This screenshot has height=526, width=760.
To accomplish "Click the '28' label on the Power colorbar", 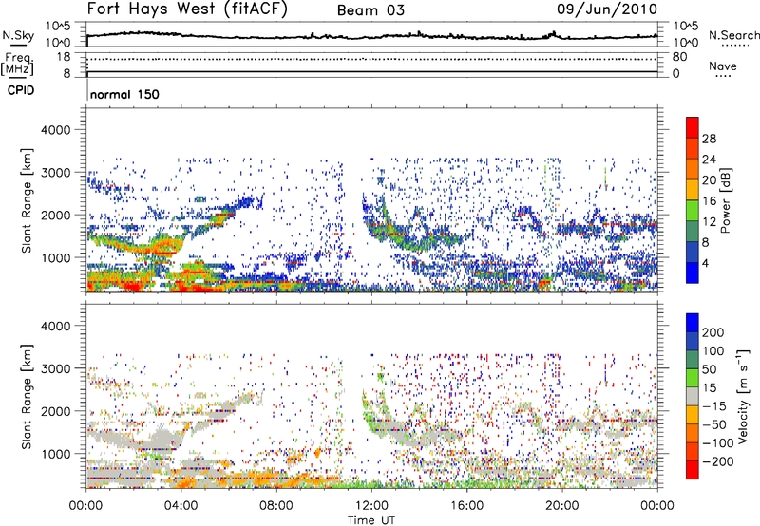I will pos(709,139).
